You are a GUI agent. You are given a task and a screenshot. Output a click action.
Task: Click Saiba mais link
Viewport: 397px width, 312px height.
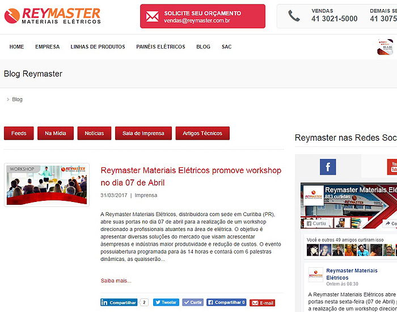[116, 281]
